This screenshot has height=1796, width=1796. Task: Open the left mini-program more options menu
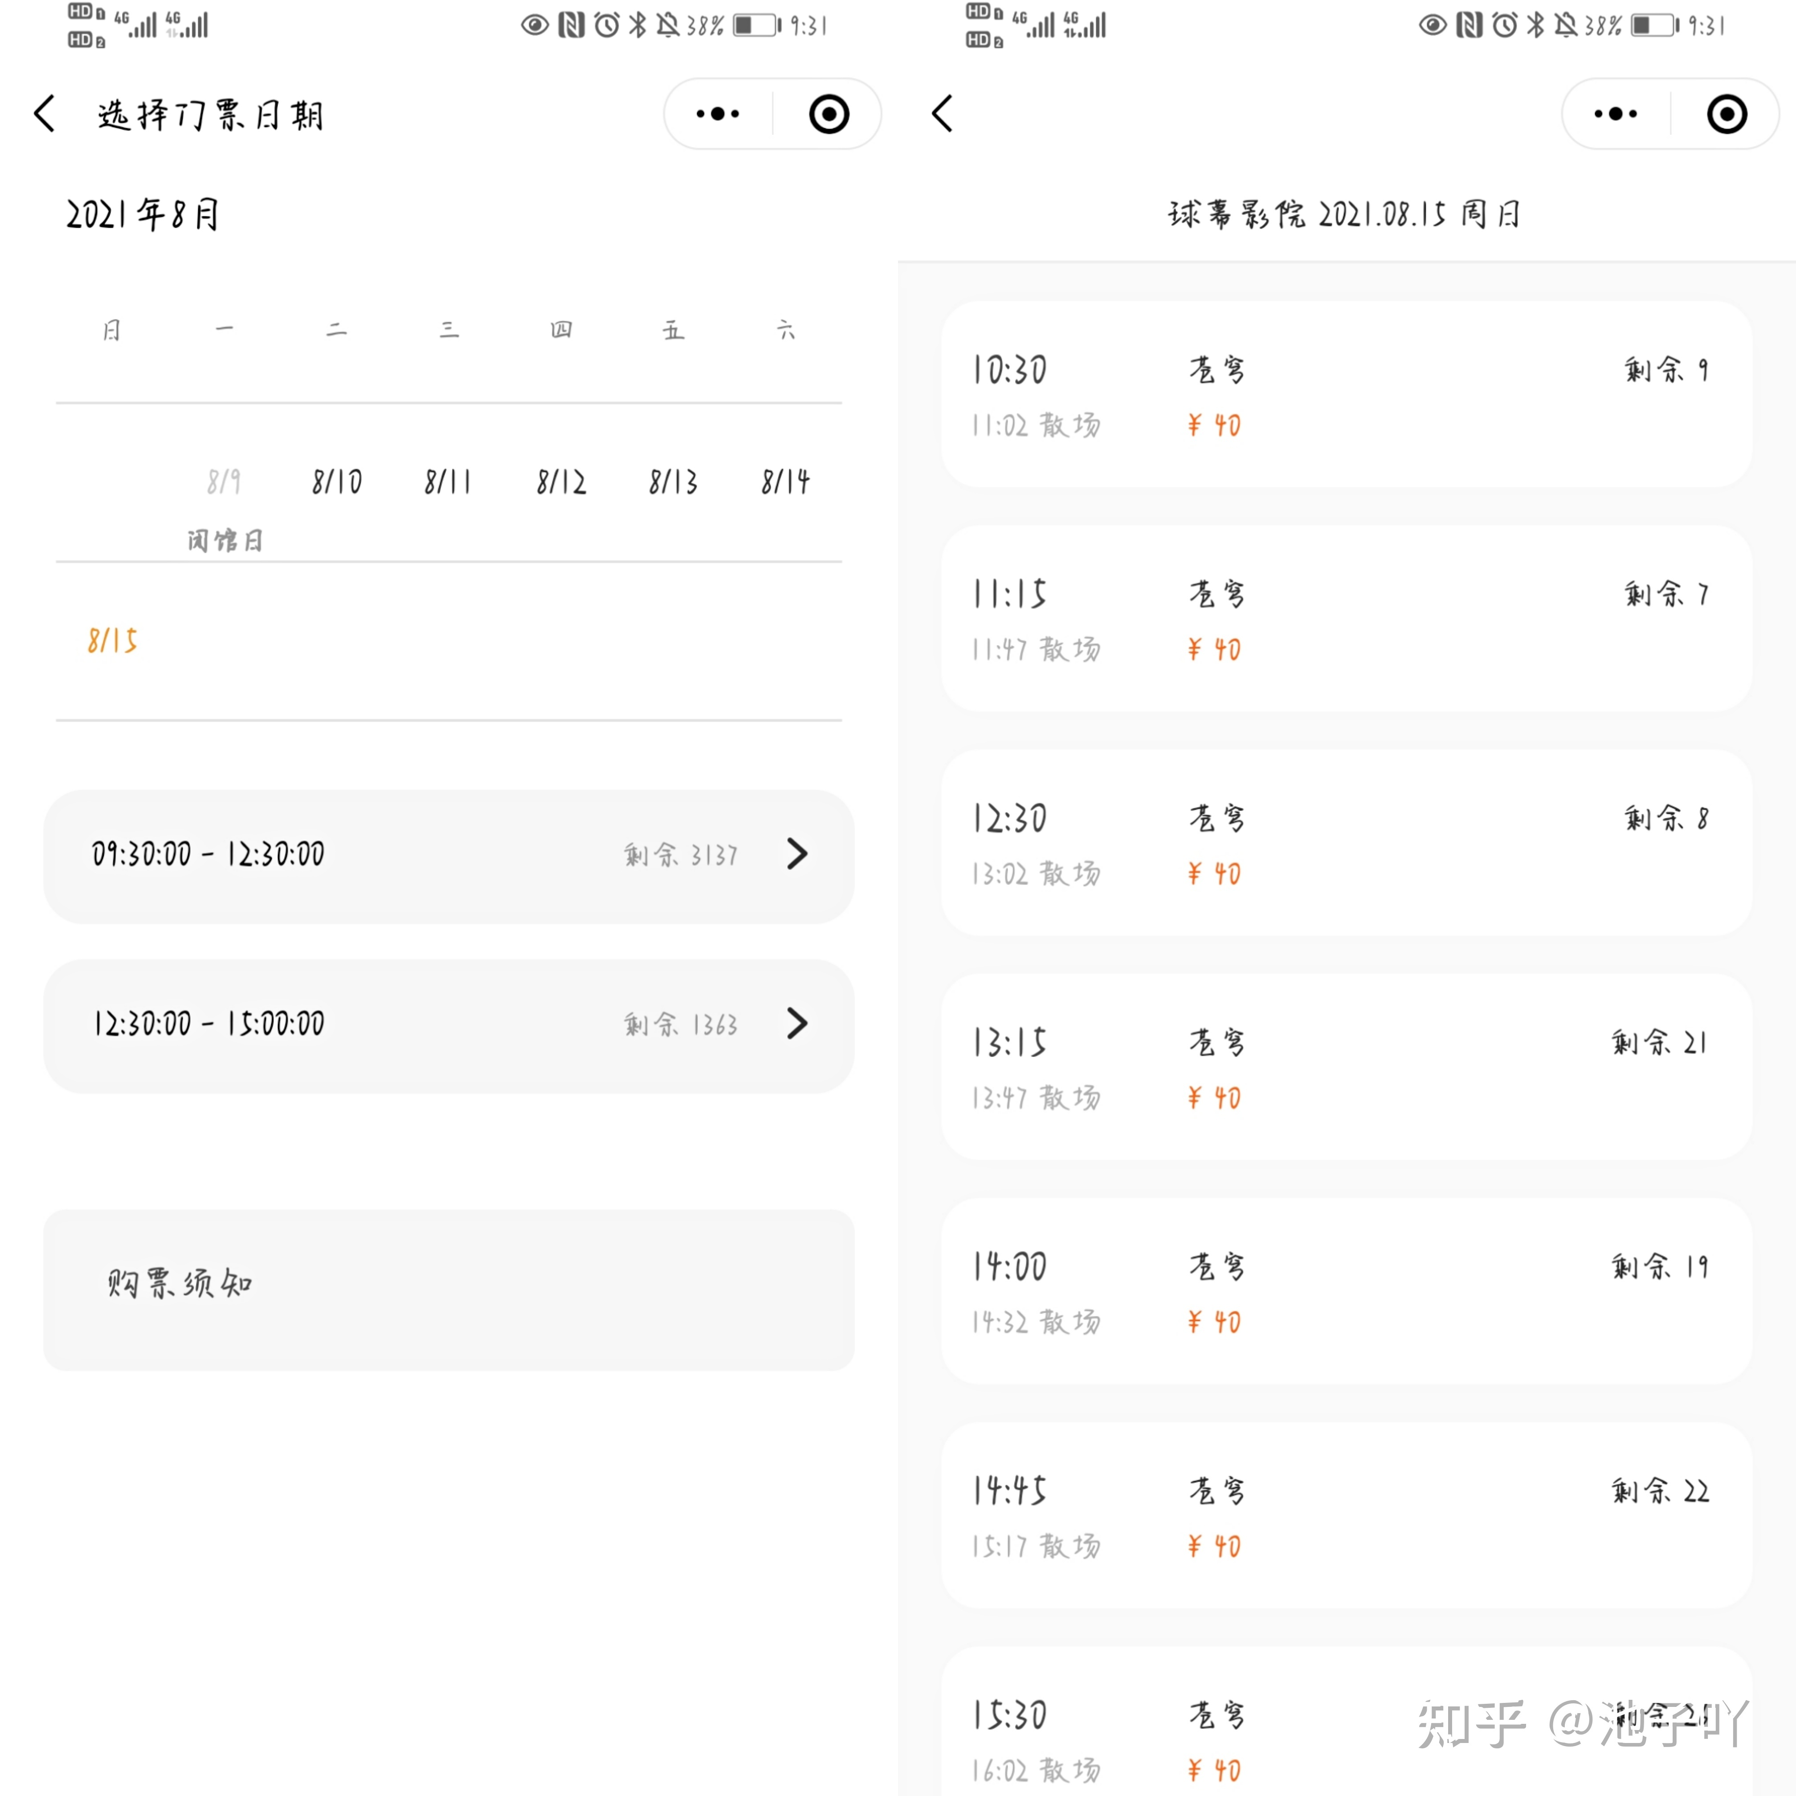click(x=718, y=114)
